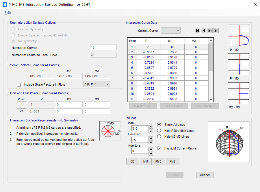Image resolution: width=260 pixels, height=192 pixels.
Task: Select M2 cell 0.9541 in row 4
Action: pyautogui.click(x=172, y=62)
